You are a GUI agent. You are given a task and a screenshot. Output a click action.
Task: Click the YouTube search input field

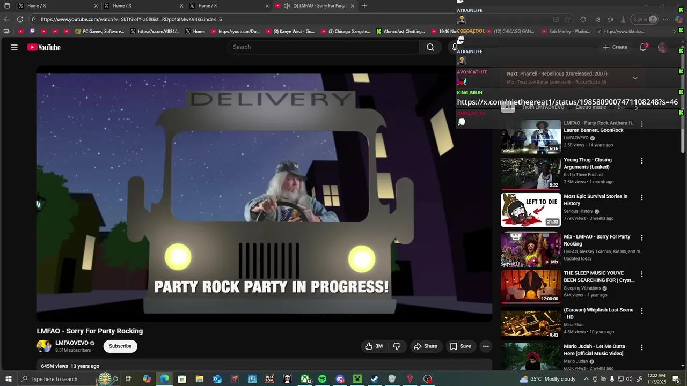324,47
